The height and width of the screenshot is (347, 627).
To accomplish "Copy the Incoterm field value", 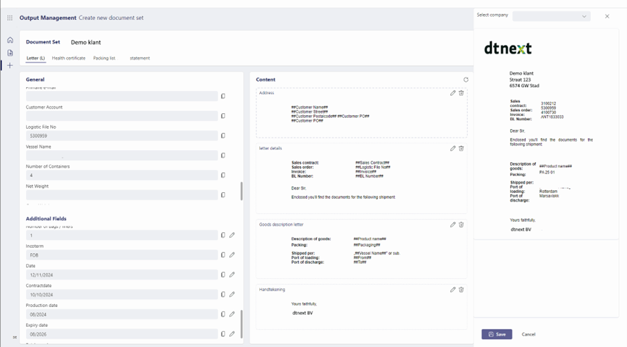I will pyautogui.click(x=223, y=255).
